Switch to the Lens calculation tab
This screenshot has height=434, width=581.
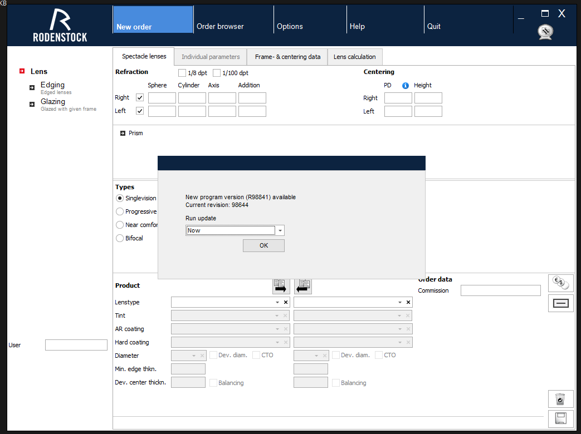pos(355,57)
